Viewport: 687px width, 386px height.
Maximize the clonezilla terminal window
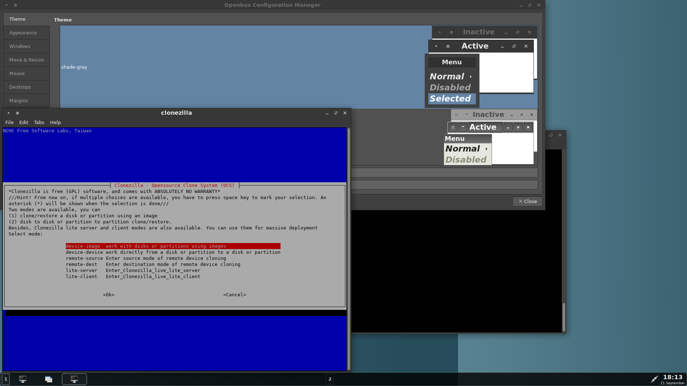(x=336, y=113)
